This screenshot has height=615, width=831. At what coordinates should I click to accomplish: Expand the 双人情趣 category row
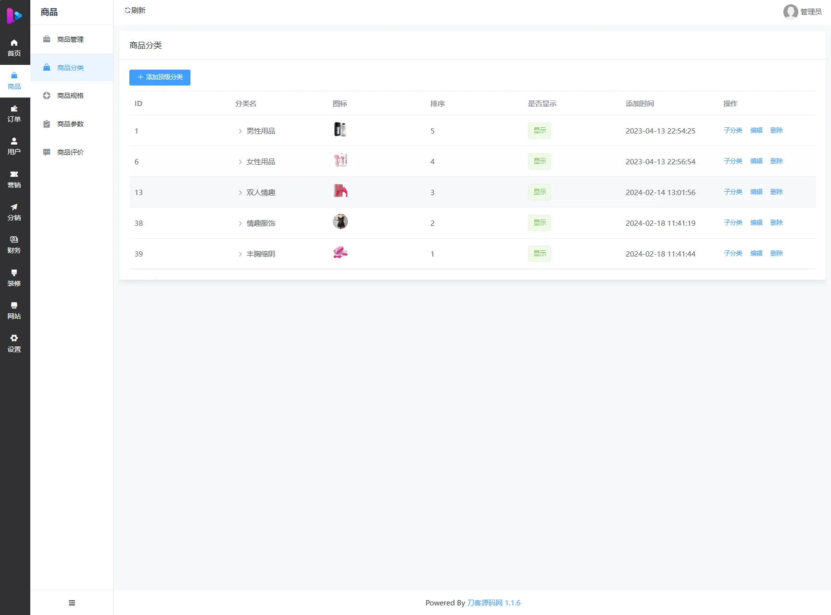coord(240,193)
